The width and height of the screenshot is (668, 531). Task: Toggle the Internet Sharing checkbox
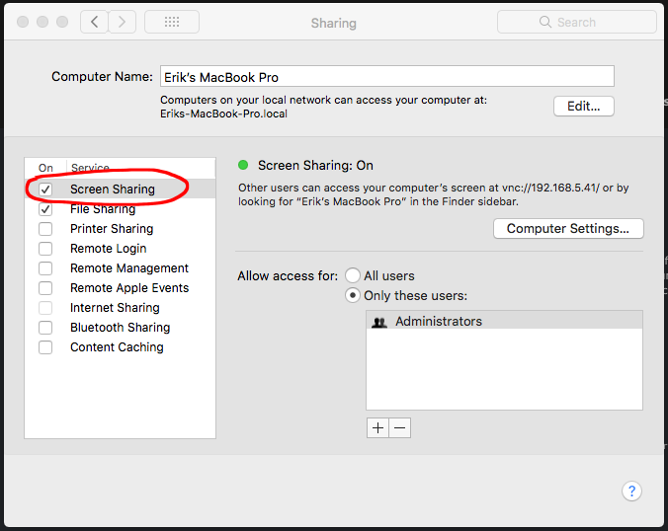point(45,308)
